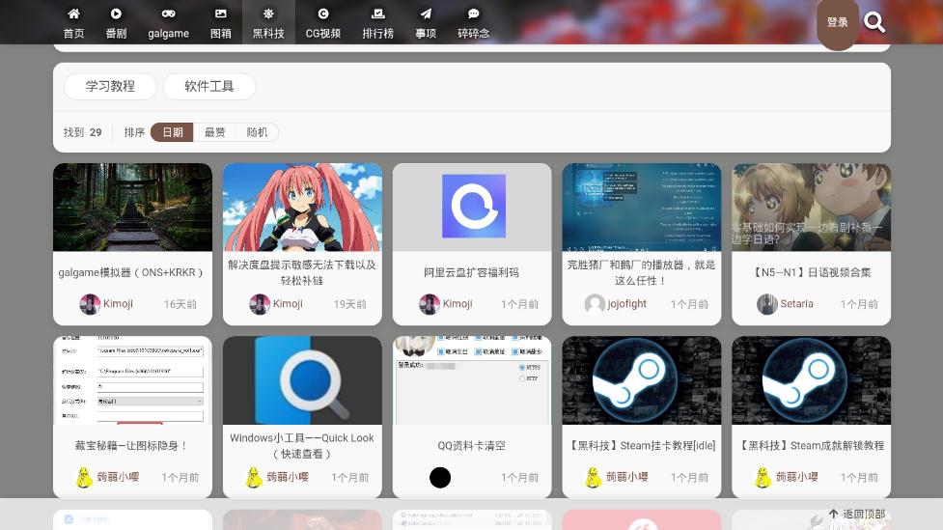Click the "找到 29" result count
This screenshot has height=530, width=943.
pos(82,132)
